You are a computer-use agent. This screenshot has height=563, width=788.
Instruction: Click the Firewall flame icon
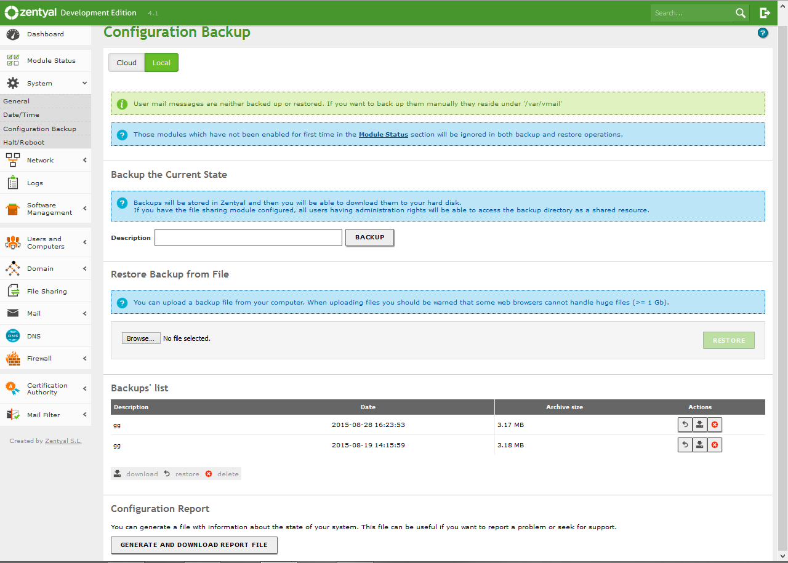pyautogui.click(x=13, y=358)
